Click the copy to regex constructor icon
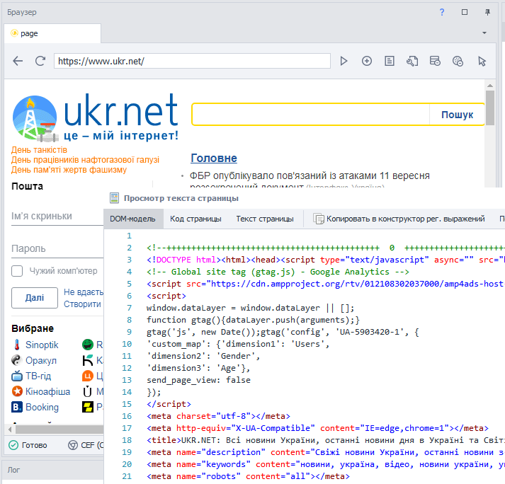The width and height of the screenshot is (505, 484). coord(319,219)
